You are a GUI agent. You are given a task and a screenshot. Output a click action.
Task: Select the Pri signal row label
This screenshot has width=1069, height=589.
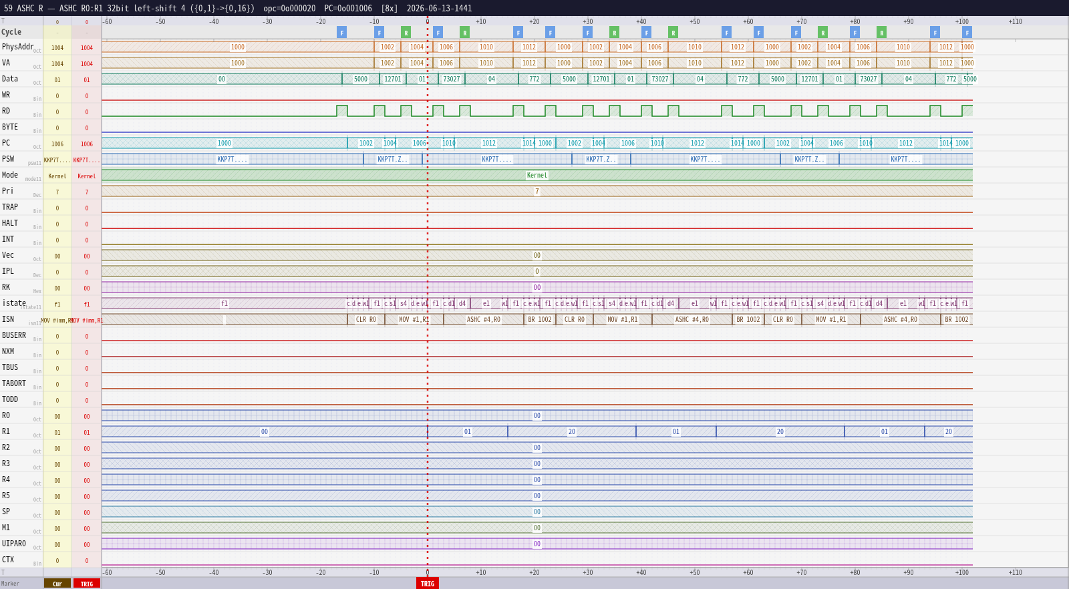point(8,191)
